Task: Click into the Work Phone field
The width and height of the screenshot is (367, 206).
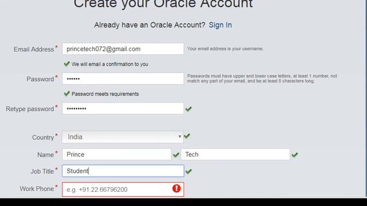Action: [x=123, y=189]
